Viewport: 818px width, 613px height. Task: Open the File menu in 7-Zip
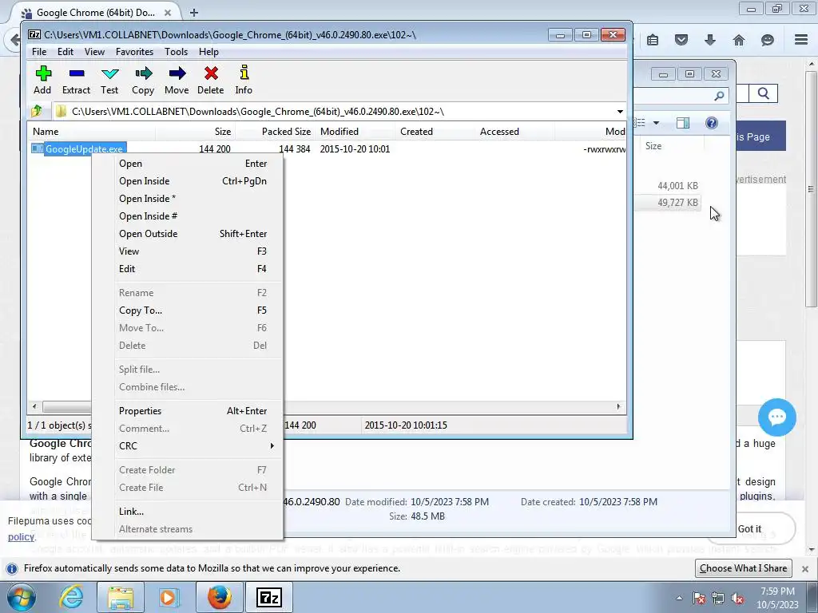[39, 52]
